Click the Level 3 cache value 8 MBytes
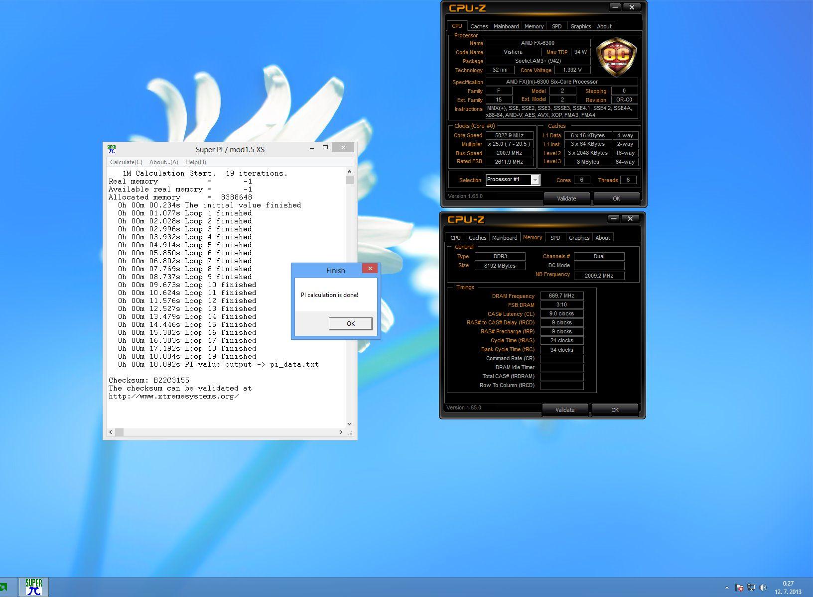 point(588,162)
